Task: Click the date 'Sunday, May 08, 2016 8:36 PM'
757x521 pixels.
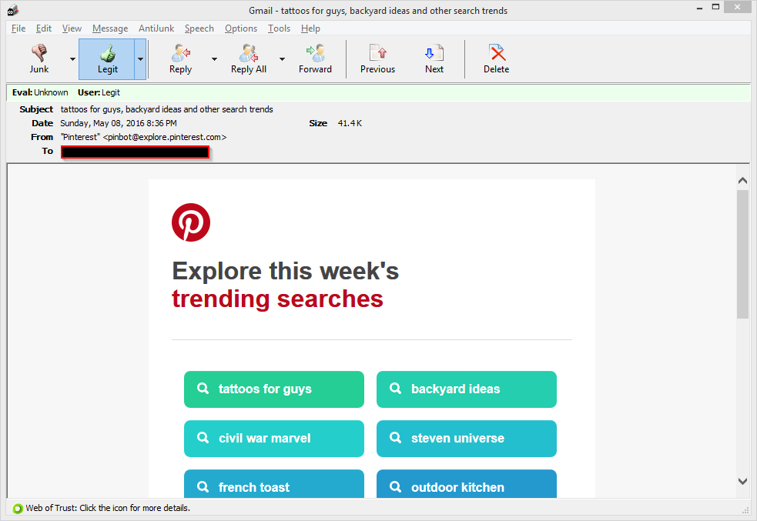Action: click(119, 123)
